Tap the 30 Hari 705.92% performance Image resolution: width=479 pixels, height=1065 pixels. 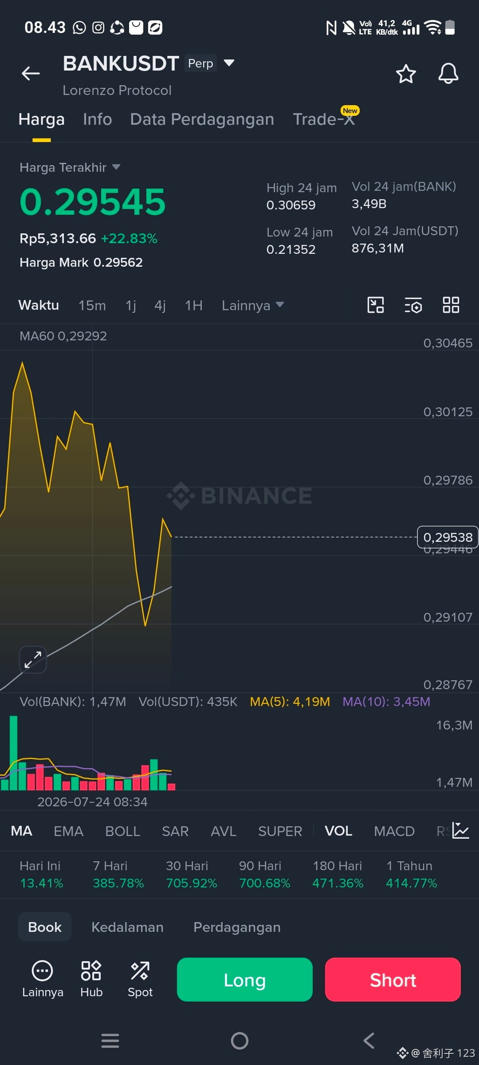pyautogui.click(x=192, y=874)
